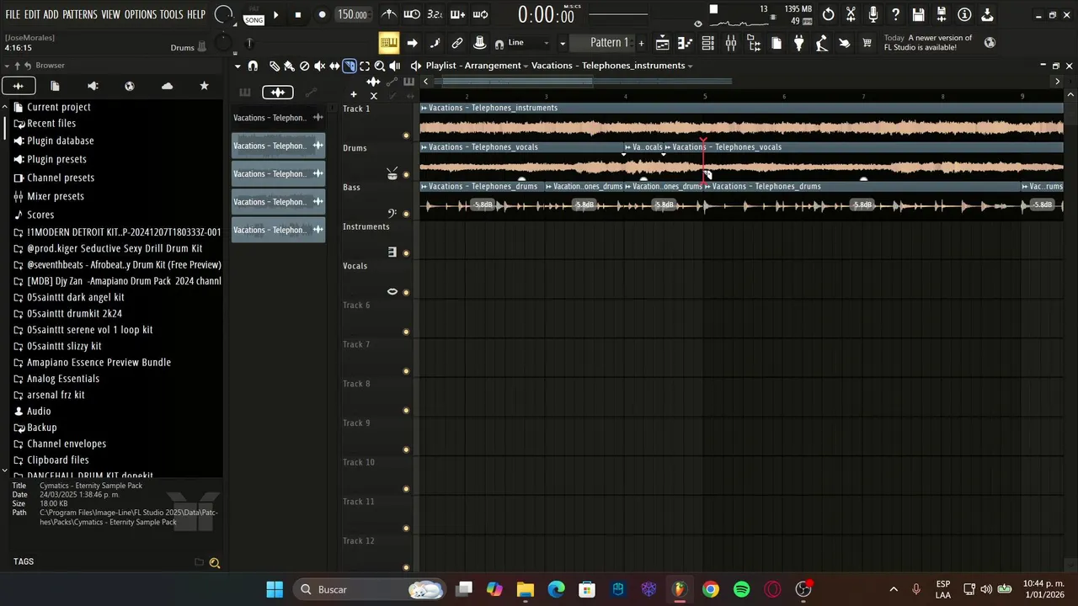
Task: Open the Pattern 1 selector dropdown arrow
Action: [563, 43]
